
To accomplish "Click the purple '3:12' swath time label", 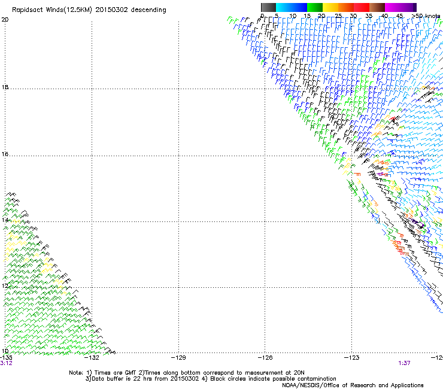I will pos(6,363).
